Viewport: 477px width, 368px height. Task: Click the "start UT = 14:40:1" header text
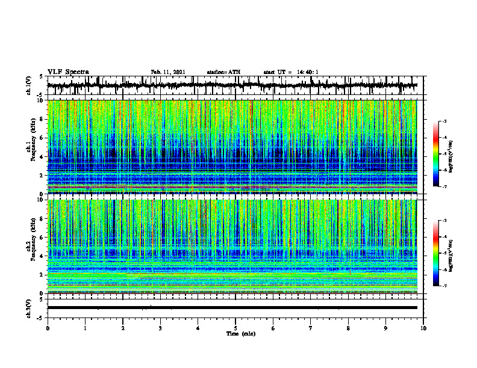[291, 72]
